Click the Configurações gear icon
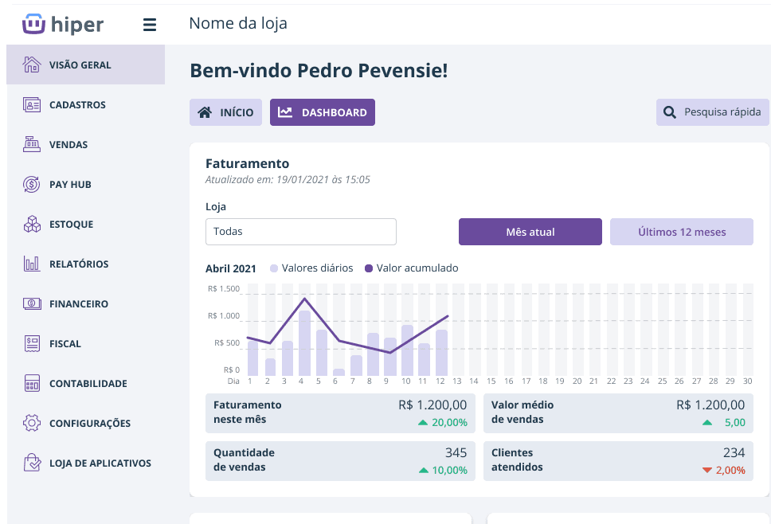The height and width of the screenshot is (524, 771). (x=32, y=423)
